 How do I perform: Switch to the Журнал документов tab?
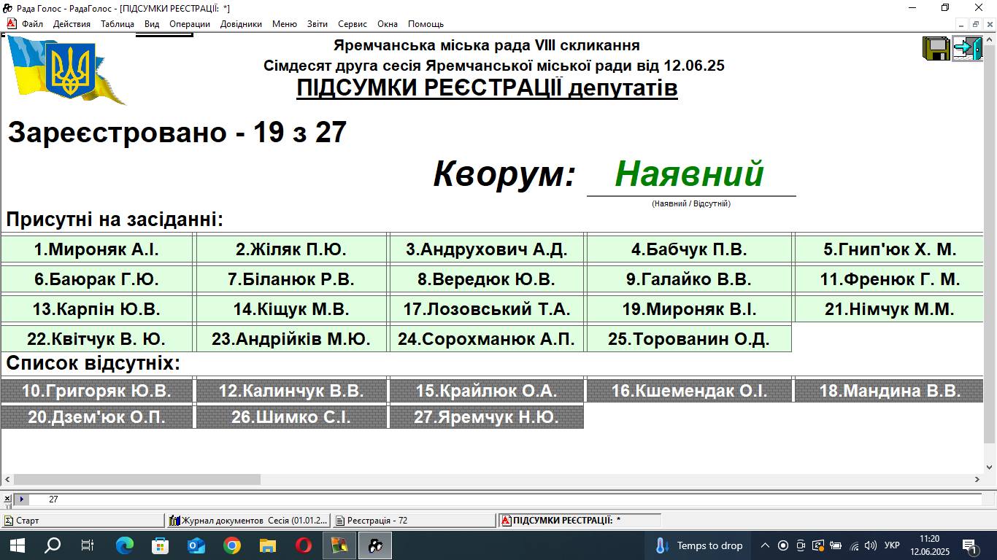(248, 521)
